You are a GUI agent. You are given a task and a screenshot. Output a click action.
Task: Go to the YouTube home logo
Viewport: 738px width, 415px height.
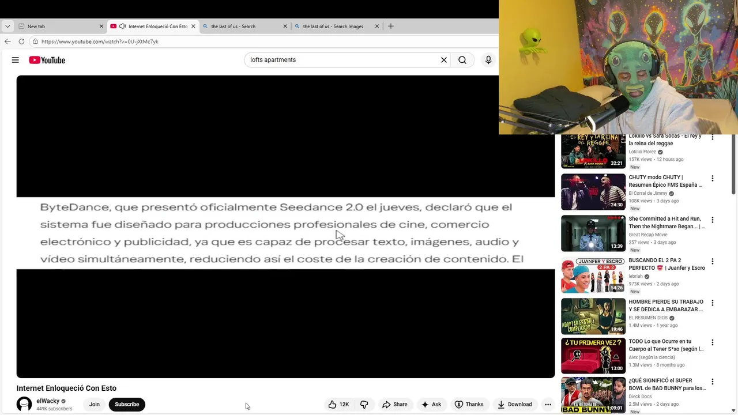pyautogui.click(x=47, y=60)
